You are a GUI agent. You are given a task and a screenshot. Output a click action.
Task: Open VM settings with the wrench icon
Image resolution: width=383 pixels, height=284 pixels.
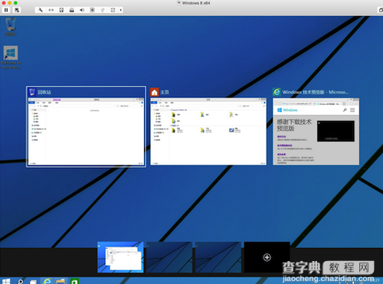pos(41,10)
